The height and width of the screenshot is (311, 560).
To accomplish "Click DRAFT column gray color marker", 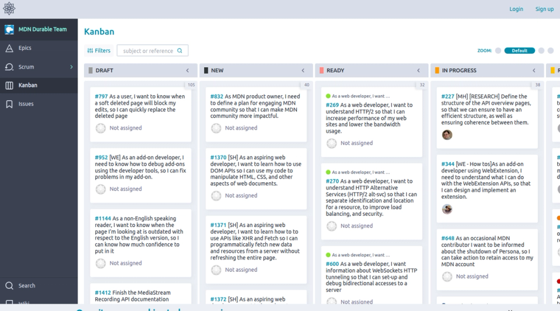I will pos(90,70).
